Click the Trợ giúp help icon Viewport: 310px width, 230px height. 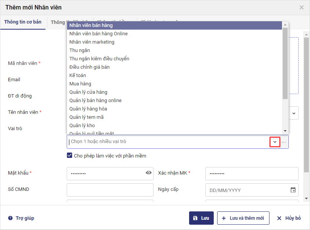(x=11, y=218)
